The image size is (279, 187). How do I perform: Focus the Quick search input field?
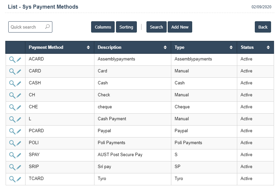point(27,27)
